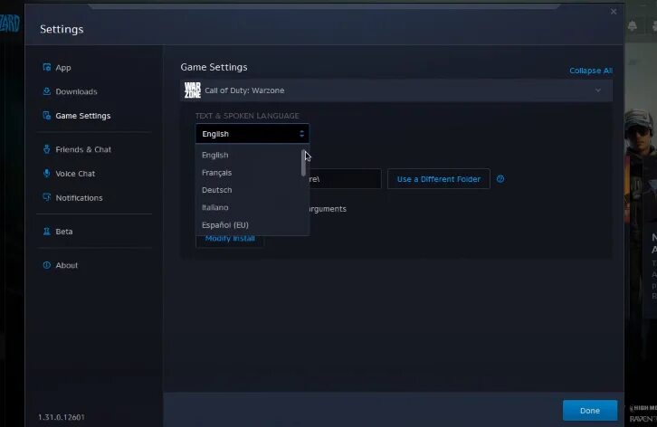Click the Downloads icon in sidebar
Image resolution: width=657 pixels, height=427 pixels.
click(x=46, y=91)
